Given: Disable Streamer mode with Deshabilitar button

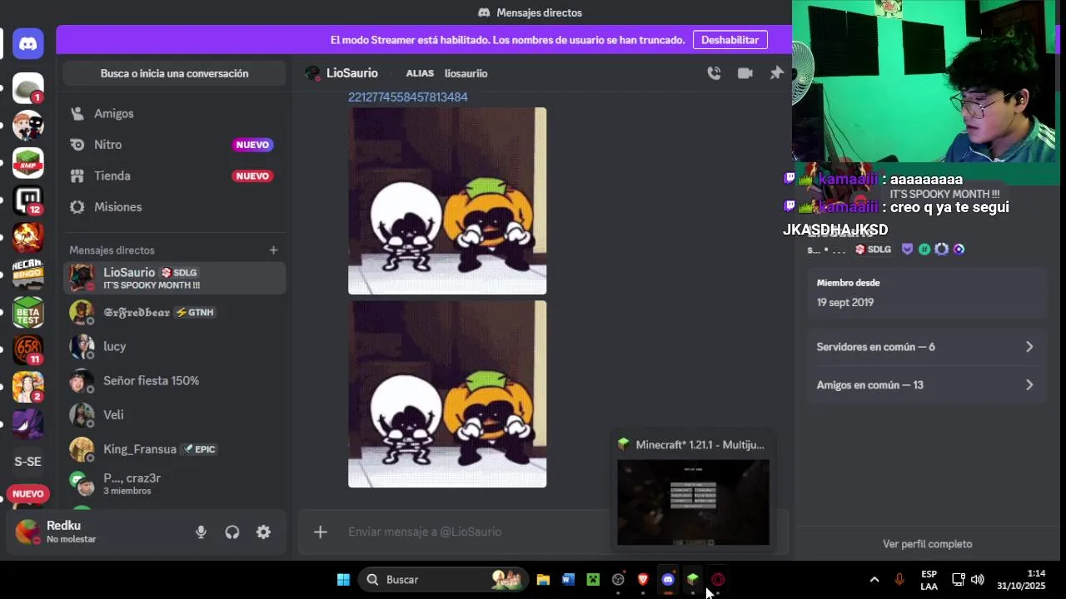Looking at the screenshot, I should pos(730,40).
